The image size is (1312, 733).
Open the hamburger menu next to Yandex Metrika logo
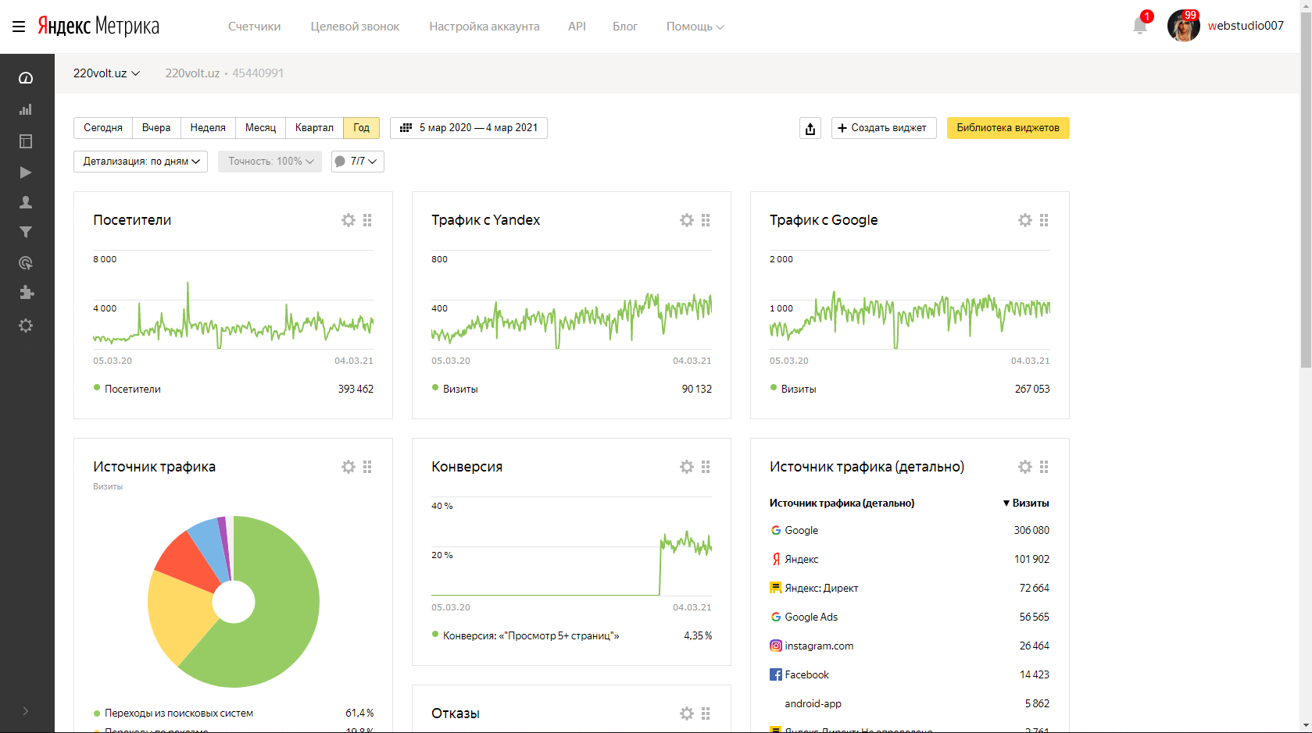click(x=19, y=27)
